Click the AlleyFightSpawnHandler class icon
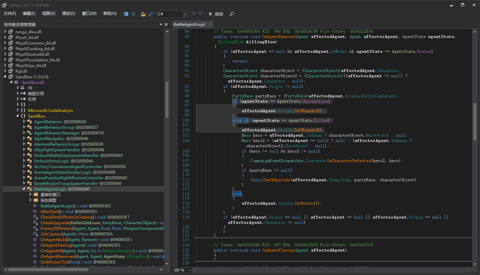 (x=29, y=150)
